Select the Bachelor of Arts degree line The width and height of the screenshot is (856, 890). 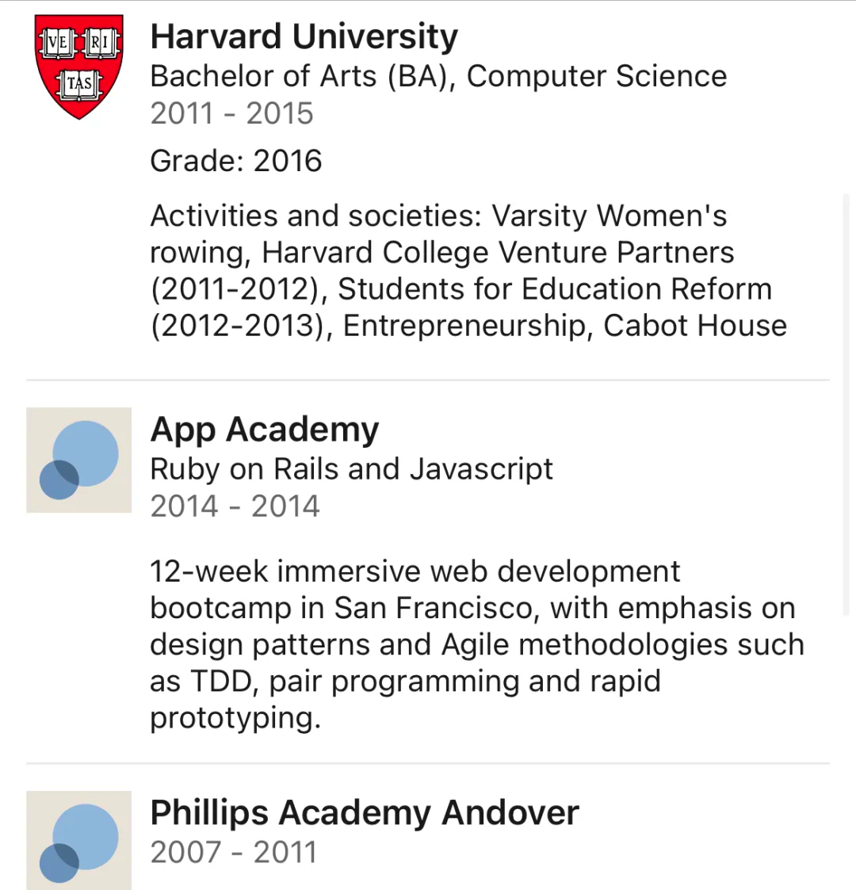coord(438,76)
